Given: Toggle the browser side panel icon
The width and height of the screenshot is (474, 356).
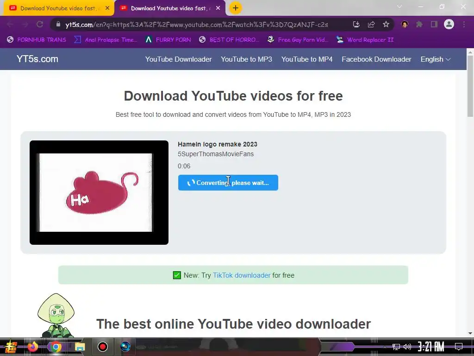Looking at the screenshot, I should pos(434,24).
